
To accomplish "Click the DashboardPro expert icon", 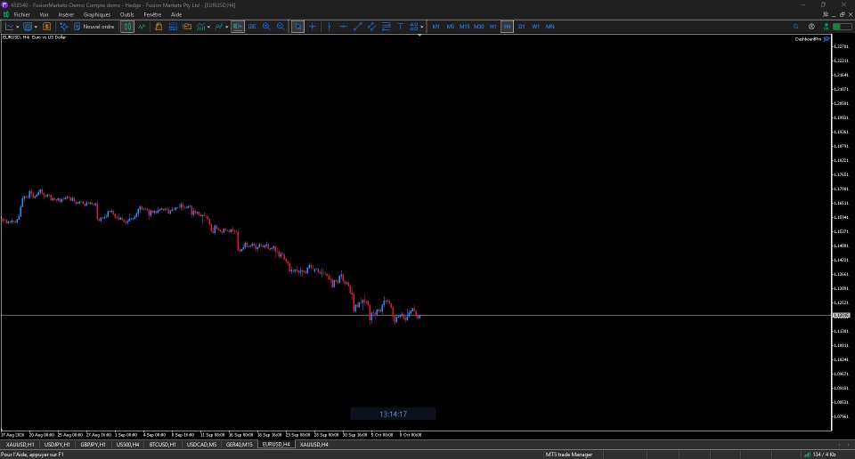I will pos(826,38).
